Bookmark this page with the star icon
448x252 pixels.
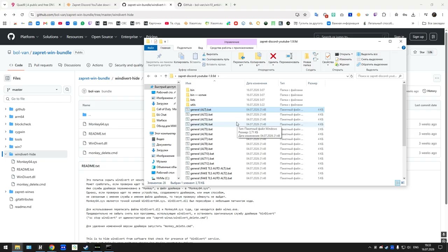[305, 15]
